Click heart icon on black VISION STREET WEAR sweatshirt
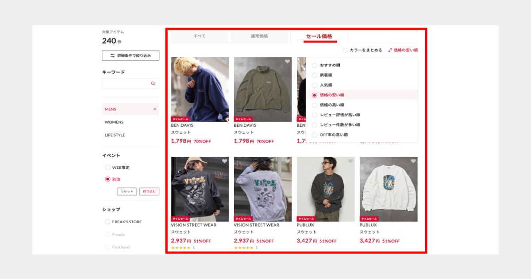Viewport: 531px width, 279px height. [x=224, y=161]
